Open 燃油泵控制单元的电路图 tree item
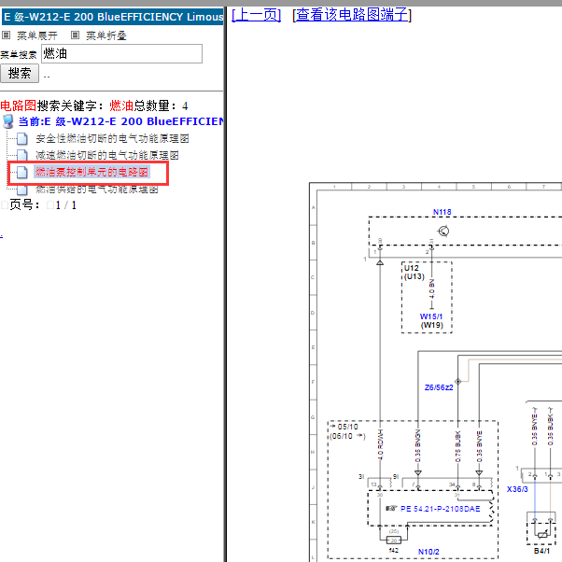Image resolution: width=562 pixels, height=562 pixels. [91, 173]
